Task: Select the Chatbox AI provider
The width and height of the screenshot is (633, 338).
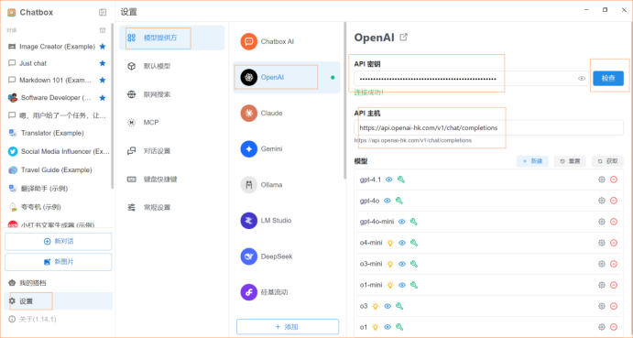Action: point(286,41)
